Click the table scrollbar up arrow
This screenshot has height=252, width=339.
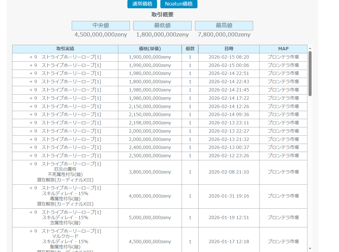(310, 47)
